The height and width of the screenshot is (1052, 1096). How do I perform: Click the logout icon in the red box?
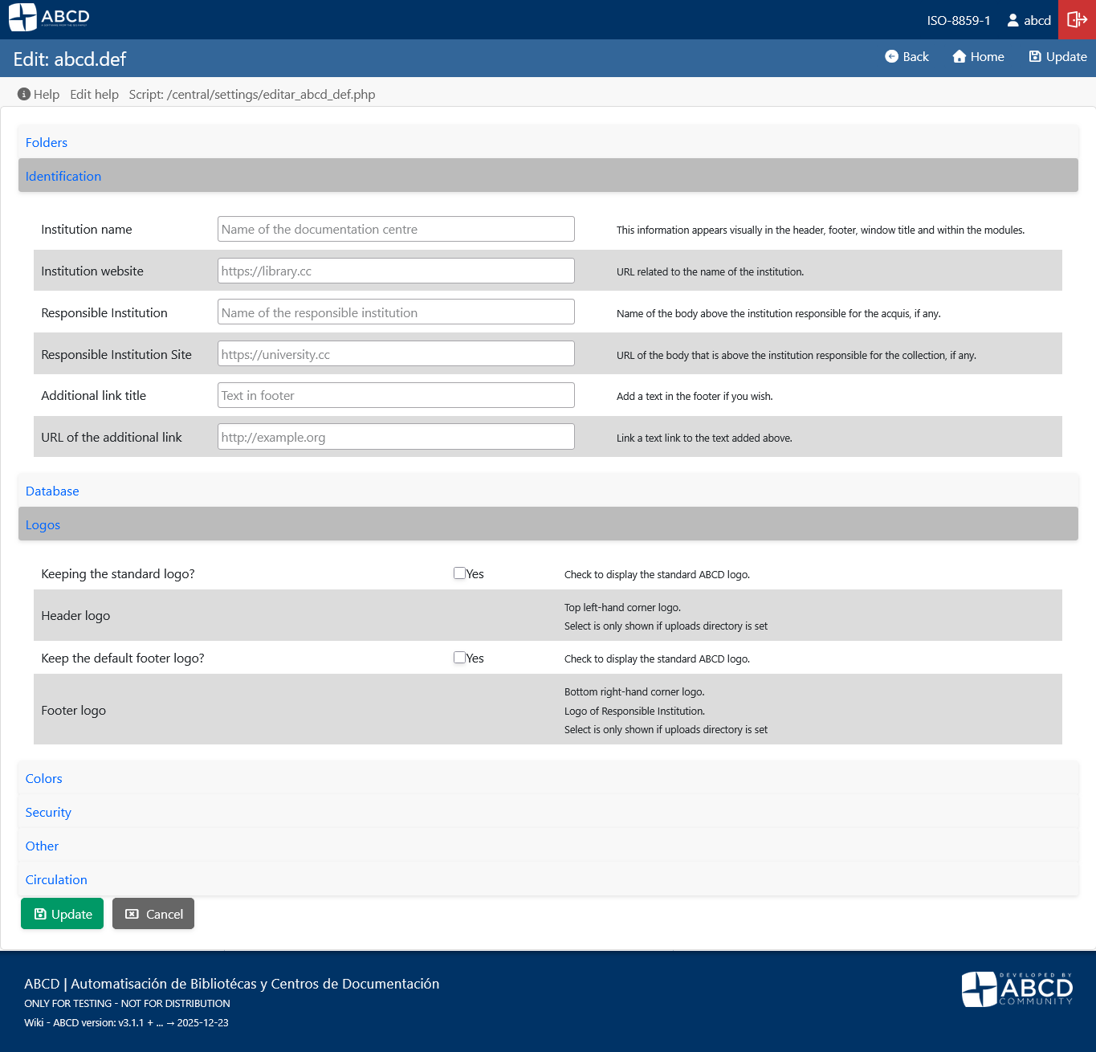click(1077, 19)
